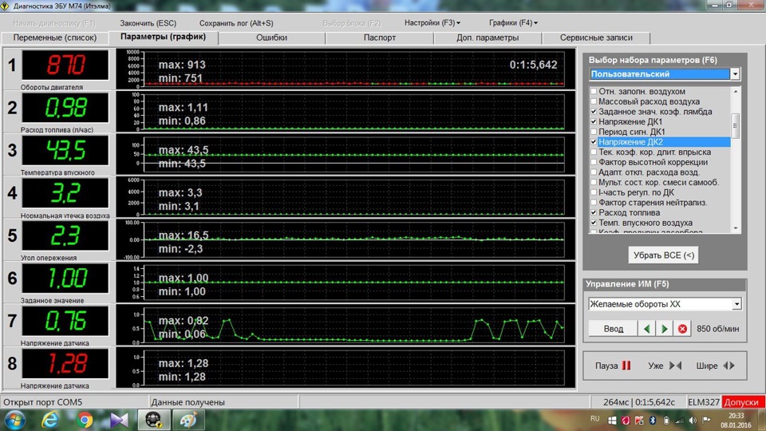Click parameter list scrollbar down arrow
This screenshot has width=766, height=431.
[x=736, y=228]
